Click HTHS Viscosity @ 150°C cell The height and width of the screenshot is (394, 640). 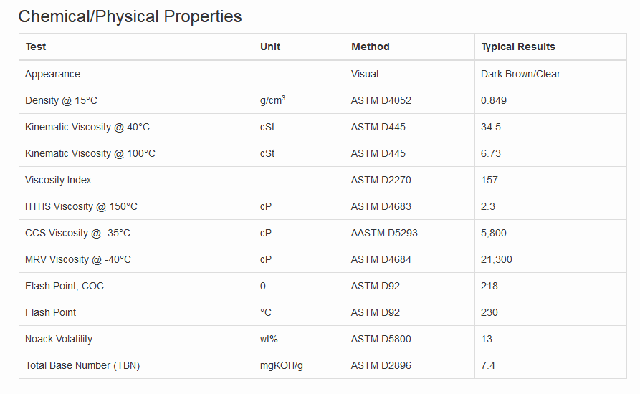81,206
